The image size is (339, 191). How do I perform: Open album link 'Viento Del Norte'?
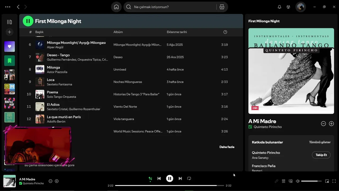125,107
